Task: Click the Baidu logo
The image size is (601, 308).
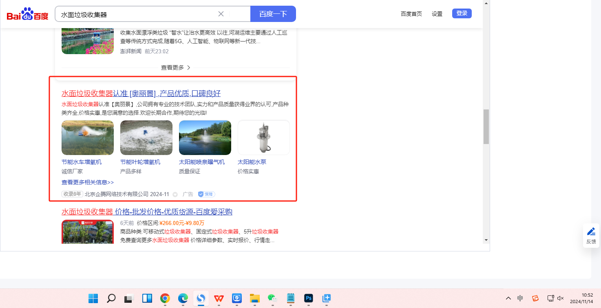Action: [x=27, y=14]
